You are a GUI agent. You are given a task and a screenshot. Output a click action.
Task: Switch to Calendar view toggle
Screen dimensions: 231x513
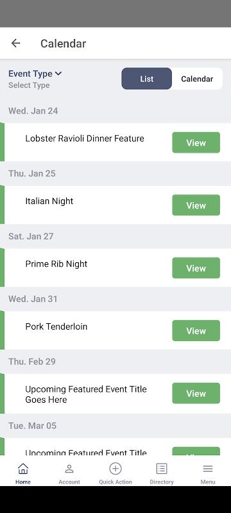197,78
